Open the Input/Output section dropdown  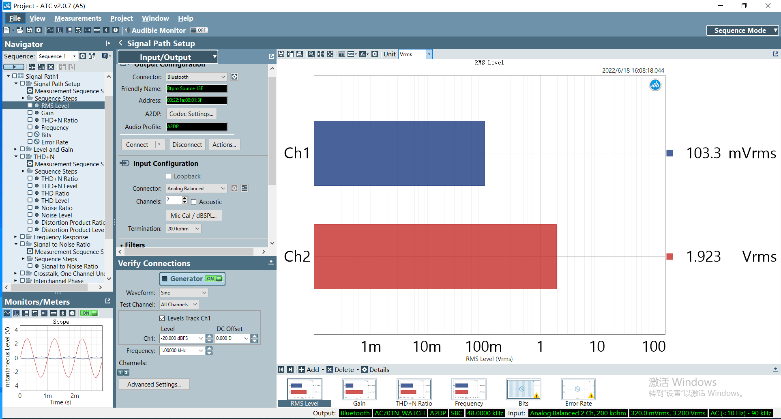point(168,57)
